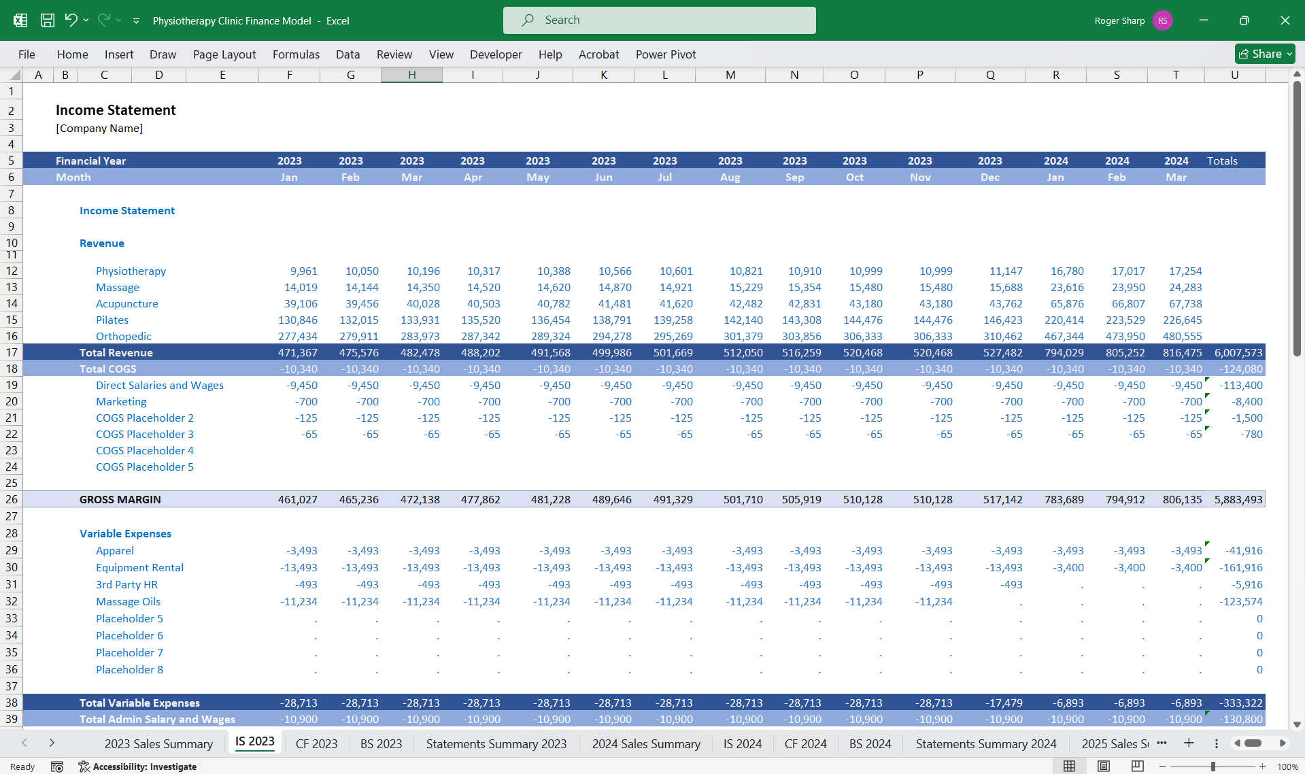Open the Redo history dropdown arrow
1305x774 pixels.
click(118, 20)
